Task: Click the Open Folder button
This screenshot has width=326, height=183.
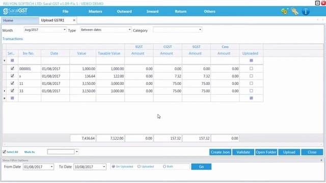Action: click(x=266, y=152)
